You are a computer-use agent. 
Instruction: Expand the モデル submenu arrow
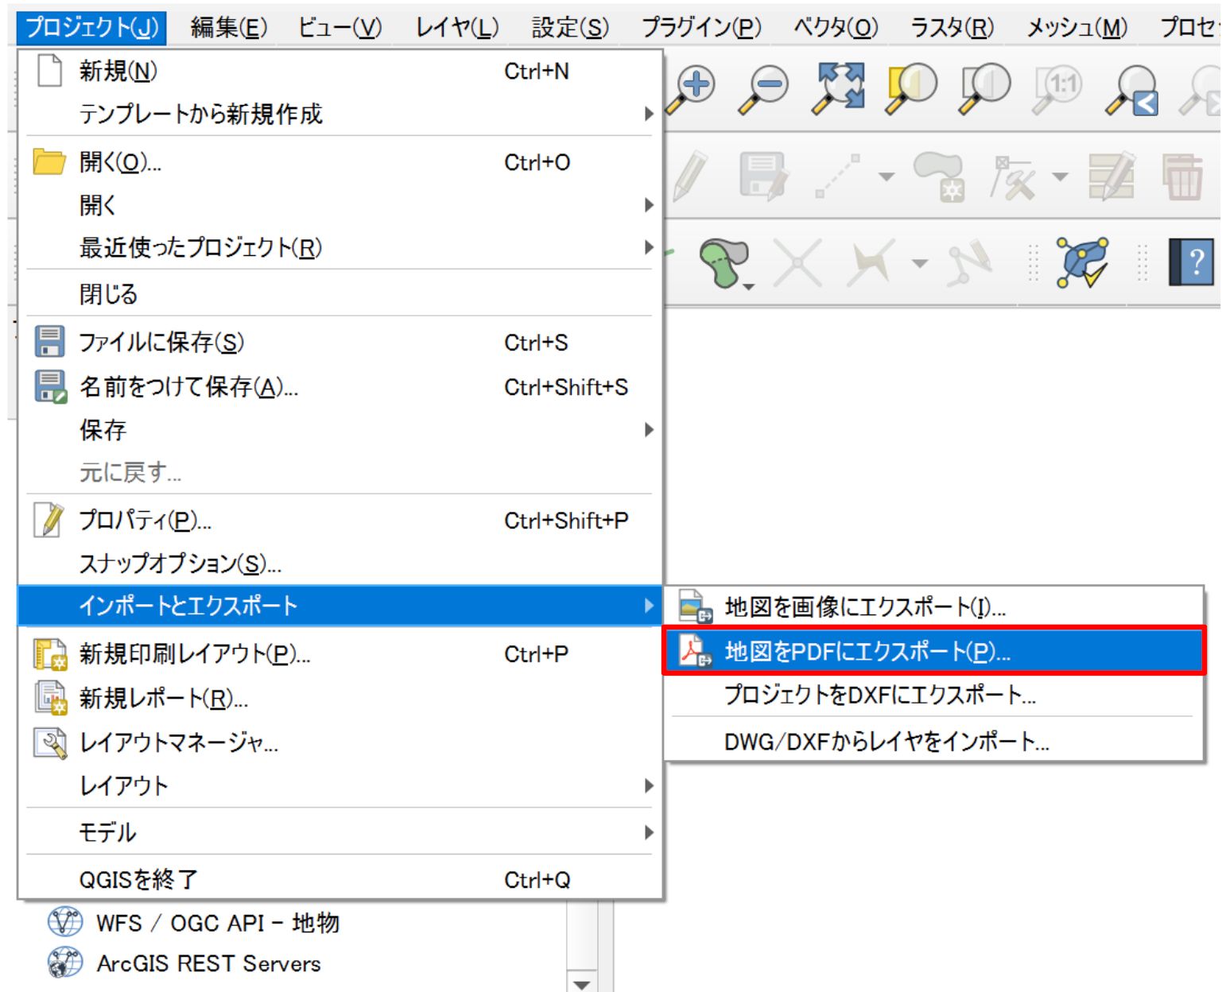[649, 832]
